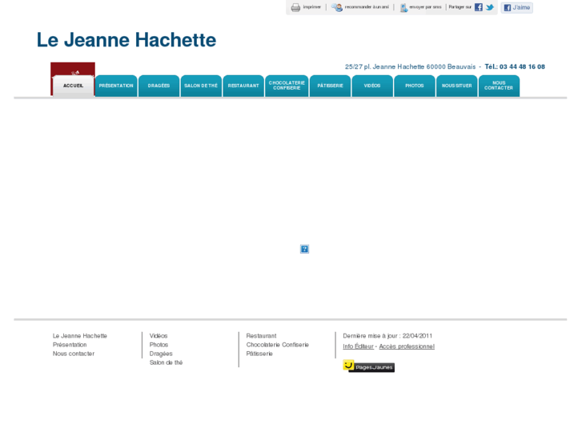Open footer link Pâtisserie

click(259, 354)
